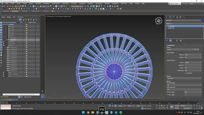This screenshot has height=115, width=204.
Task: Click the Play Animation button
Action: click(162, 106)
